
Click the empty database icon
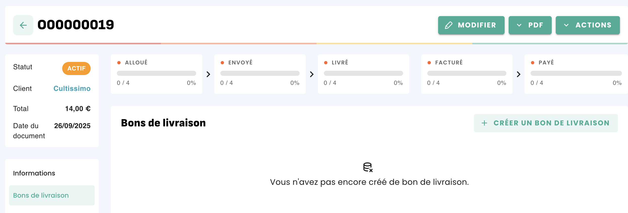[368, 167]
